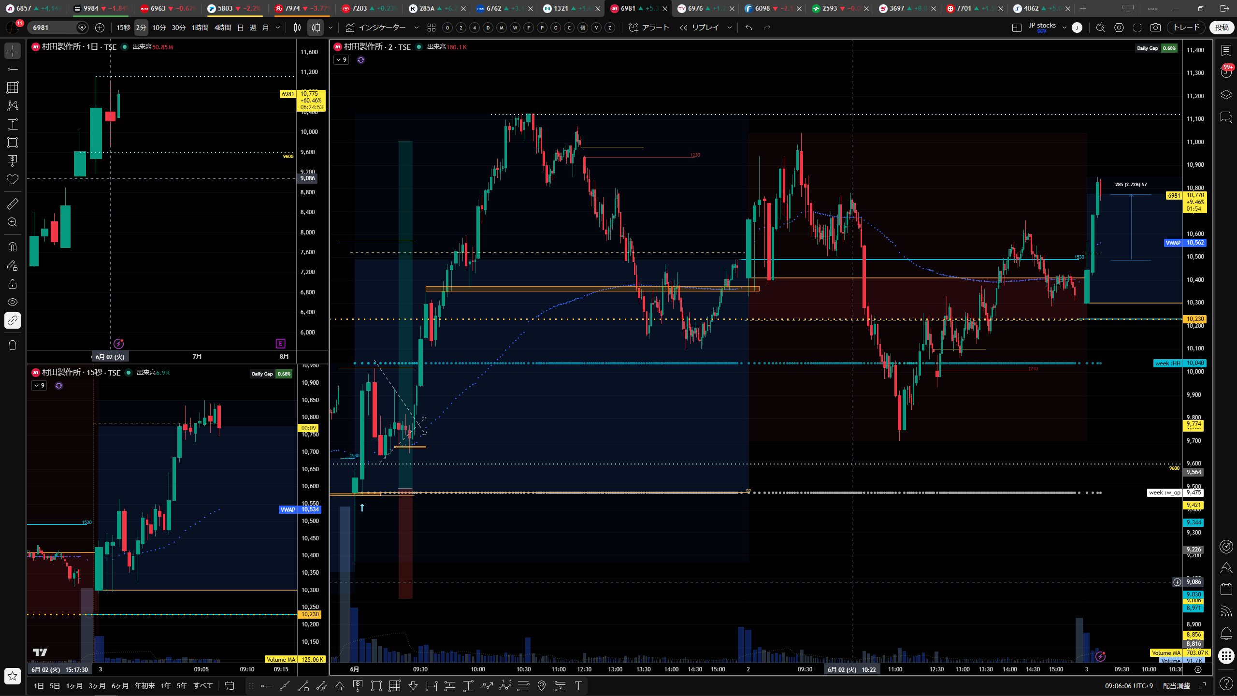Open the chat messages panel icon
Viewport: 1237px width, 696px height.
1226,117
